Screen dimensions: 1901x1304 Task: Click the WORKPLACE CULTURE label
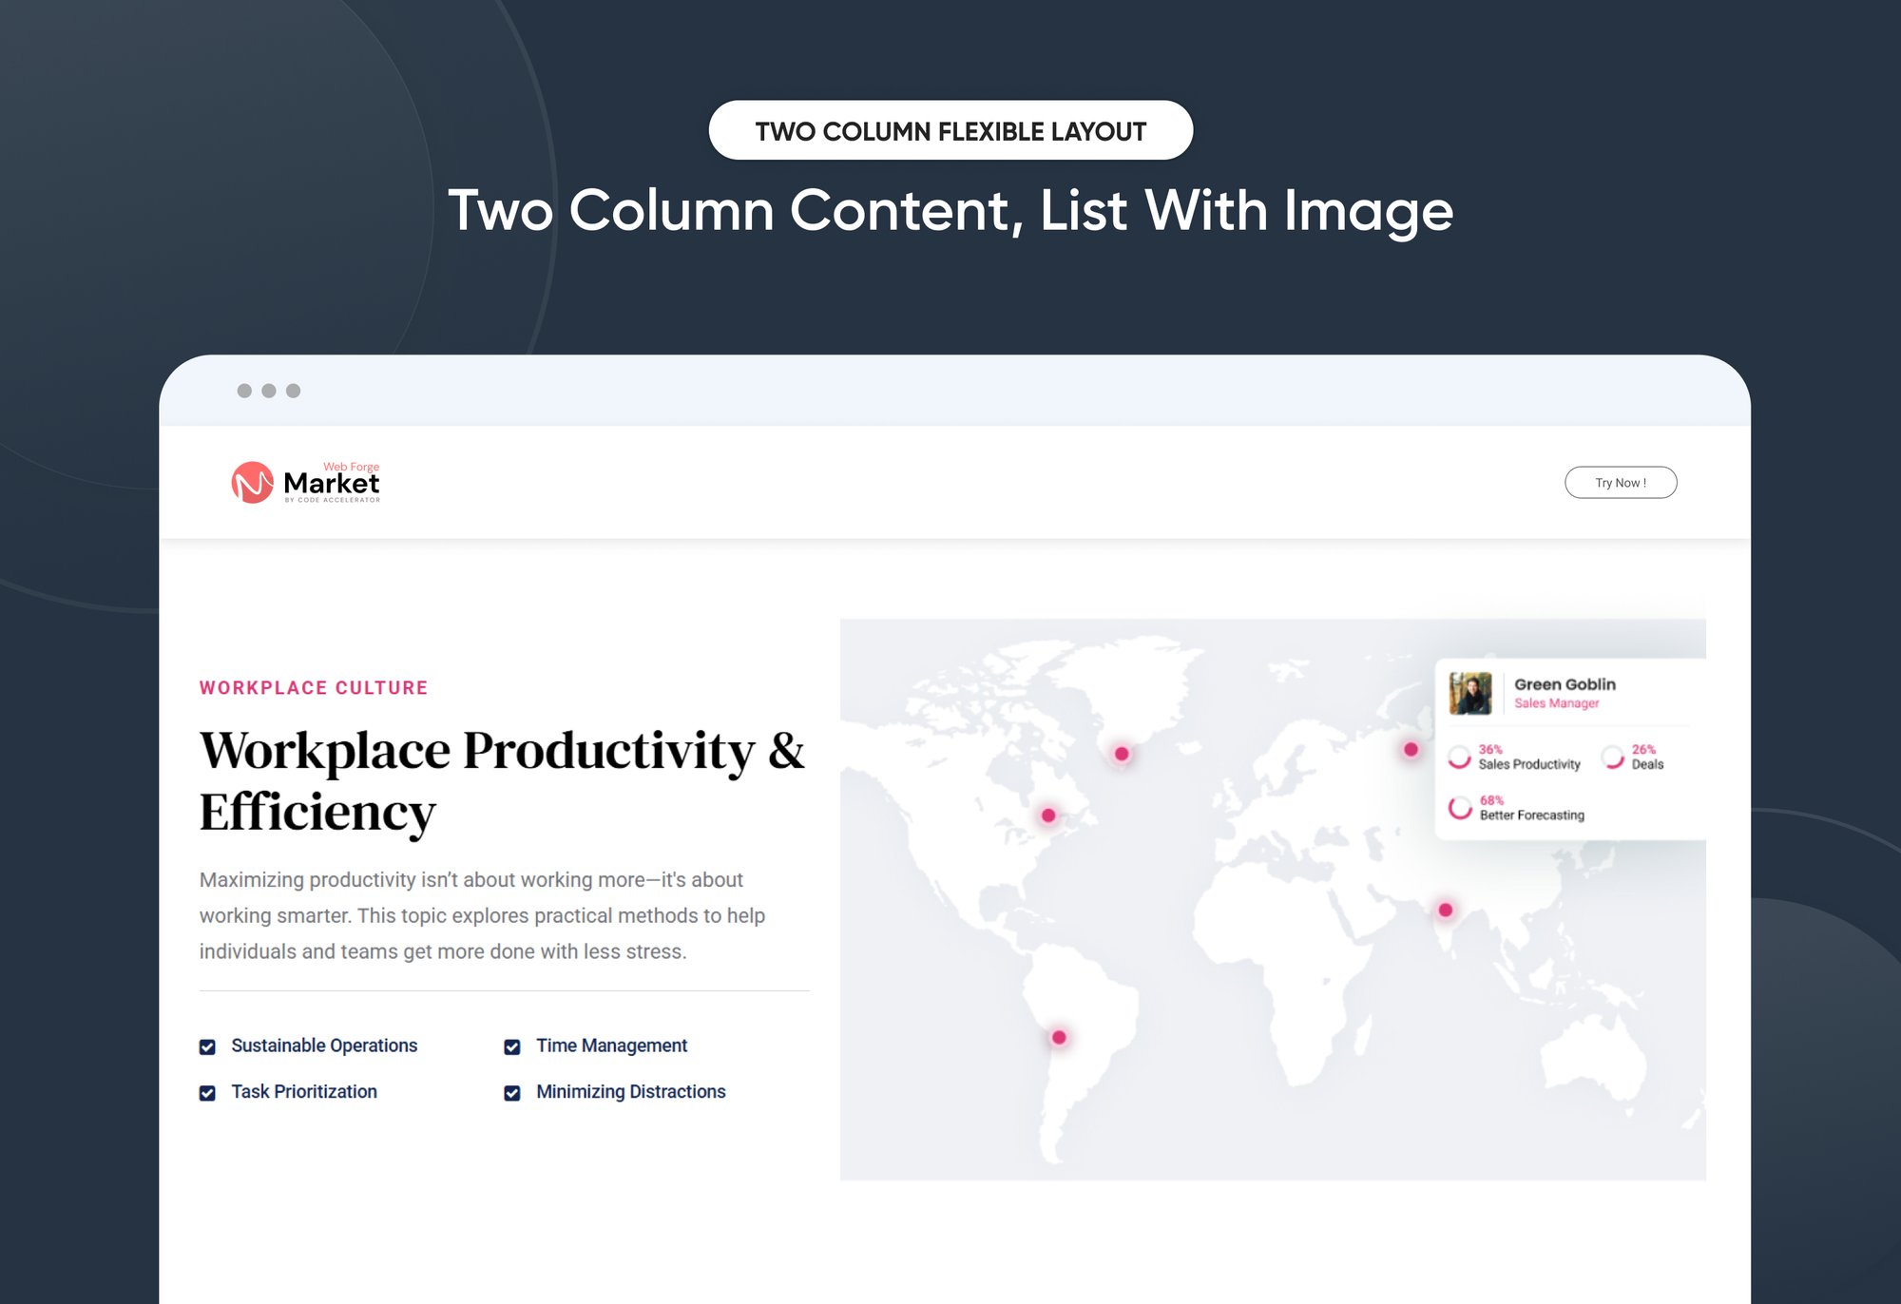314,687
